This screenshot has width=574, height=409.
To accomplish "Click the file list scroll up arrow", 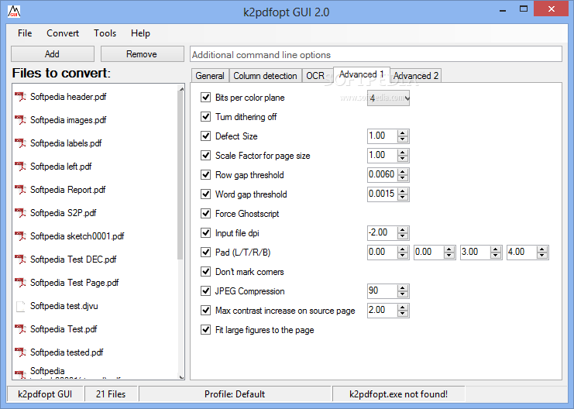I will pyautogui.click(x=180, y=88).
